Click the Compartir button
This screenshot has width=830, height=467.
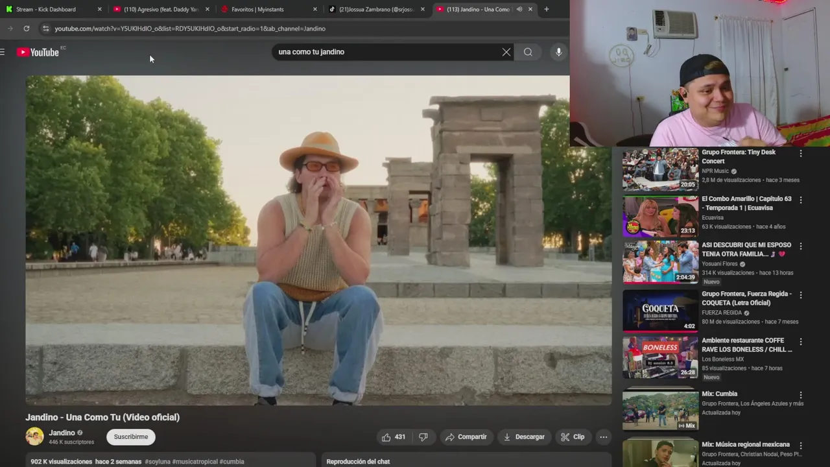pyautogui.click(x=466, y=437)
